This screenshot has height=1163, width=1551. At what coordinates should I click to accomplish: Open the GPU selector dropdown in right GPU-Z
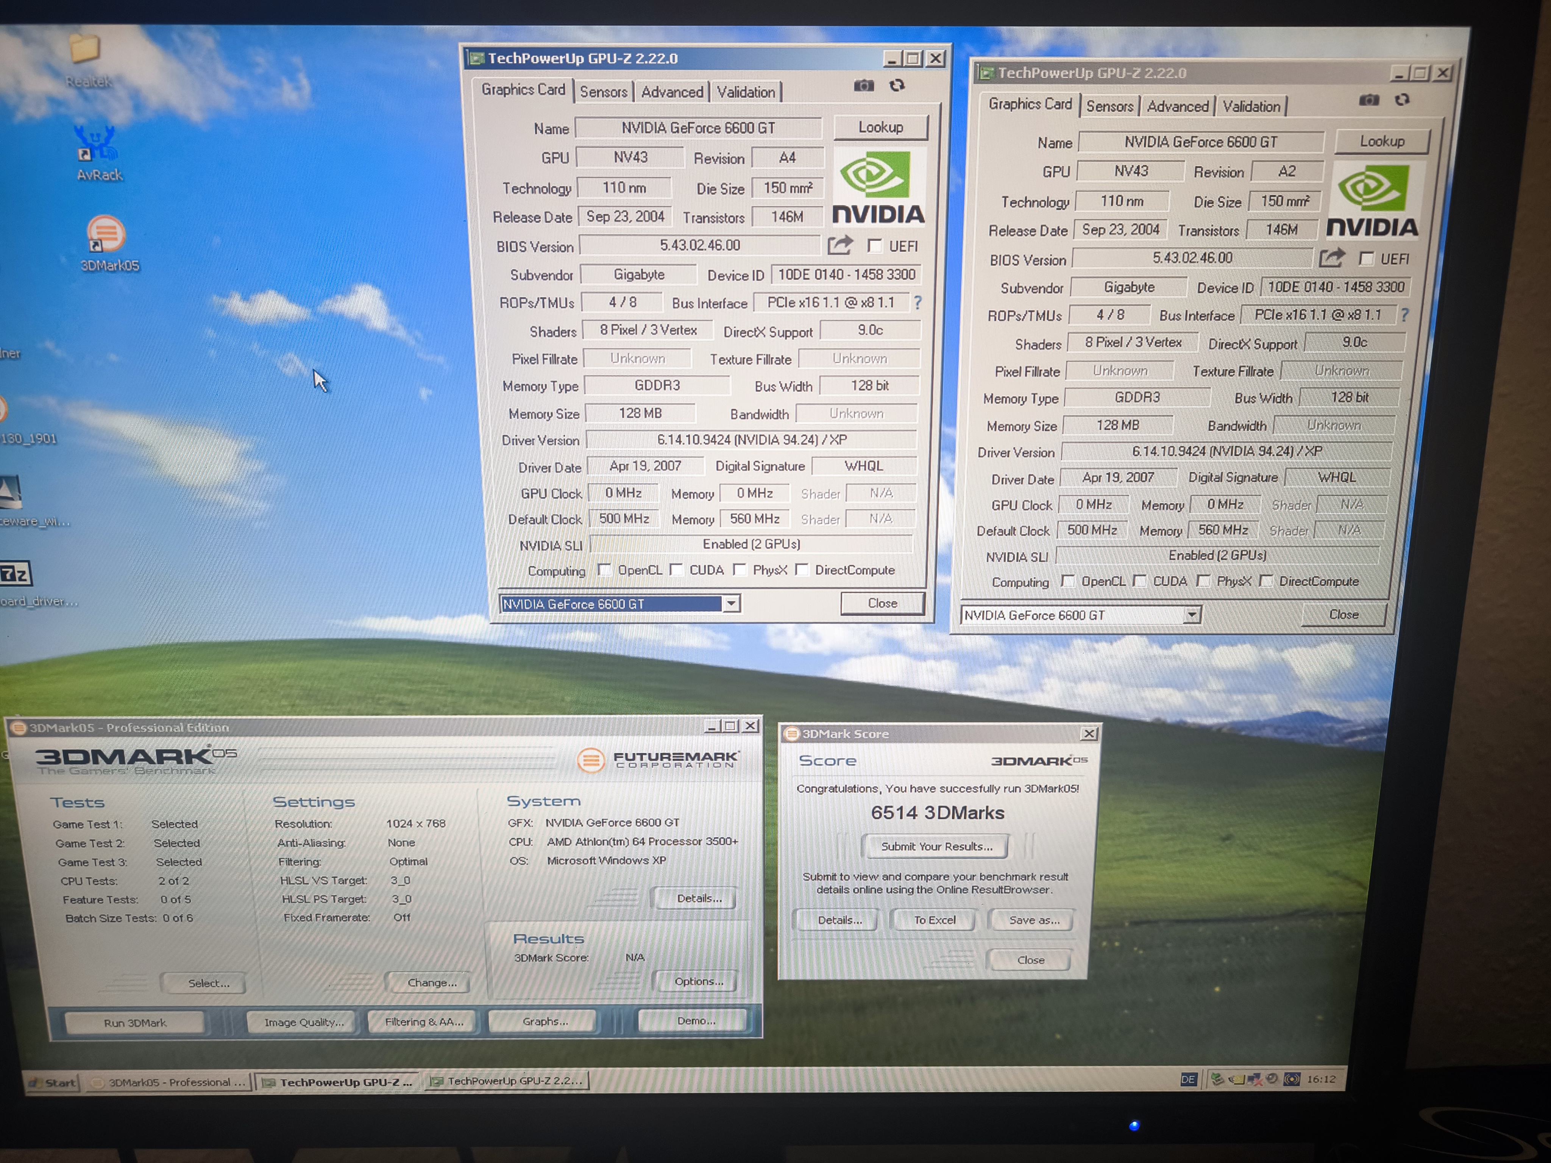tap(1191, 615)
